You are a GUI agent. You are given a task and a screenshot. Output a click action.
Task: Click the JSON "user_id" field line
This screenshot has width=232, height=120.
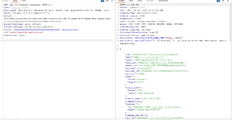(x=155, y=63)
